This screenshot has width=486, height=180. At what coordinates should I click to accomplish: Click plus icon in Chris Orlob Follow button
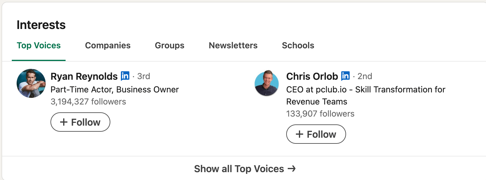tap(299, 134)
